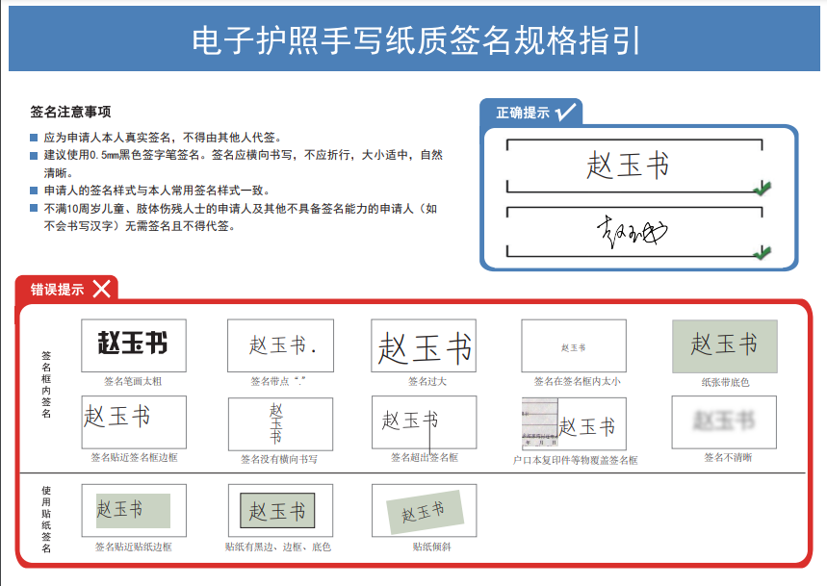The image size is (827, 586).
Task: Click the '正确提示' tab label
Action: pyautogui.click(x=522, y=113)
